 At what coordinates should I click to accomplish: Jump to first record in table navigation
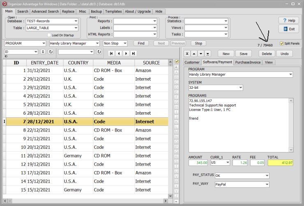tap(111, 53)
